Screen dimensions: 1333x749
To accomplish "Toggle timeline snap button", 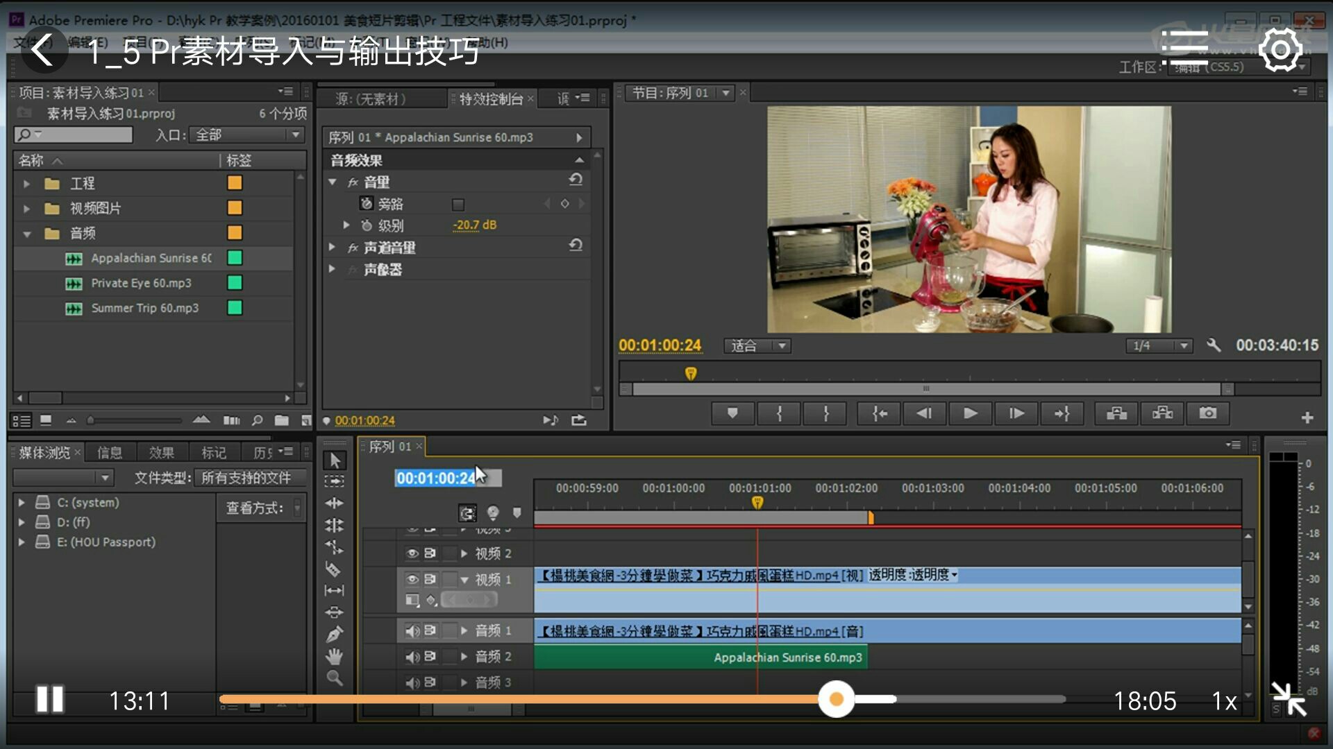I will [x=467, y=513].
